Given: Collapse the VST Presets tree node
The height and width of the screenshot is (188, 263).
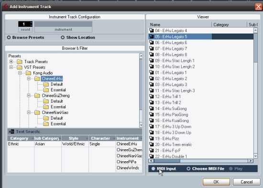Looking at the screenshot, I should point(11,67).
